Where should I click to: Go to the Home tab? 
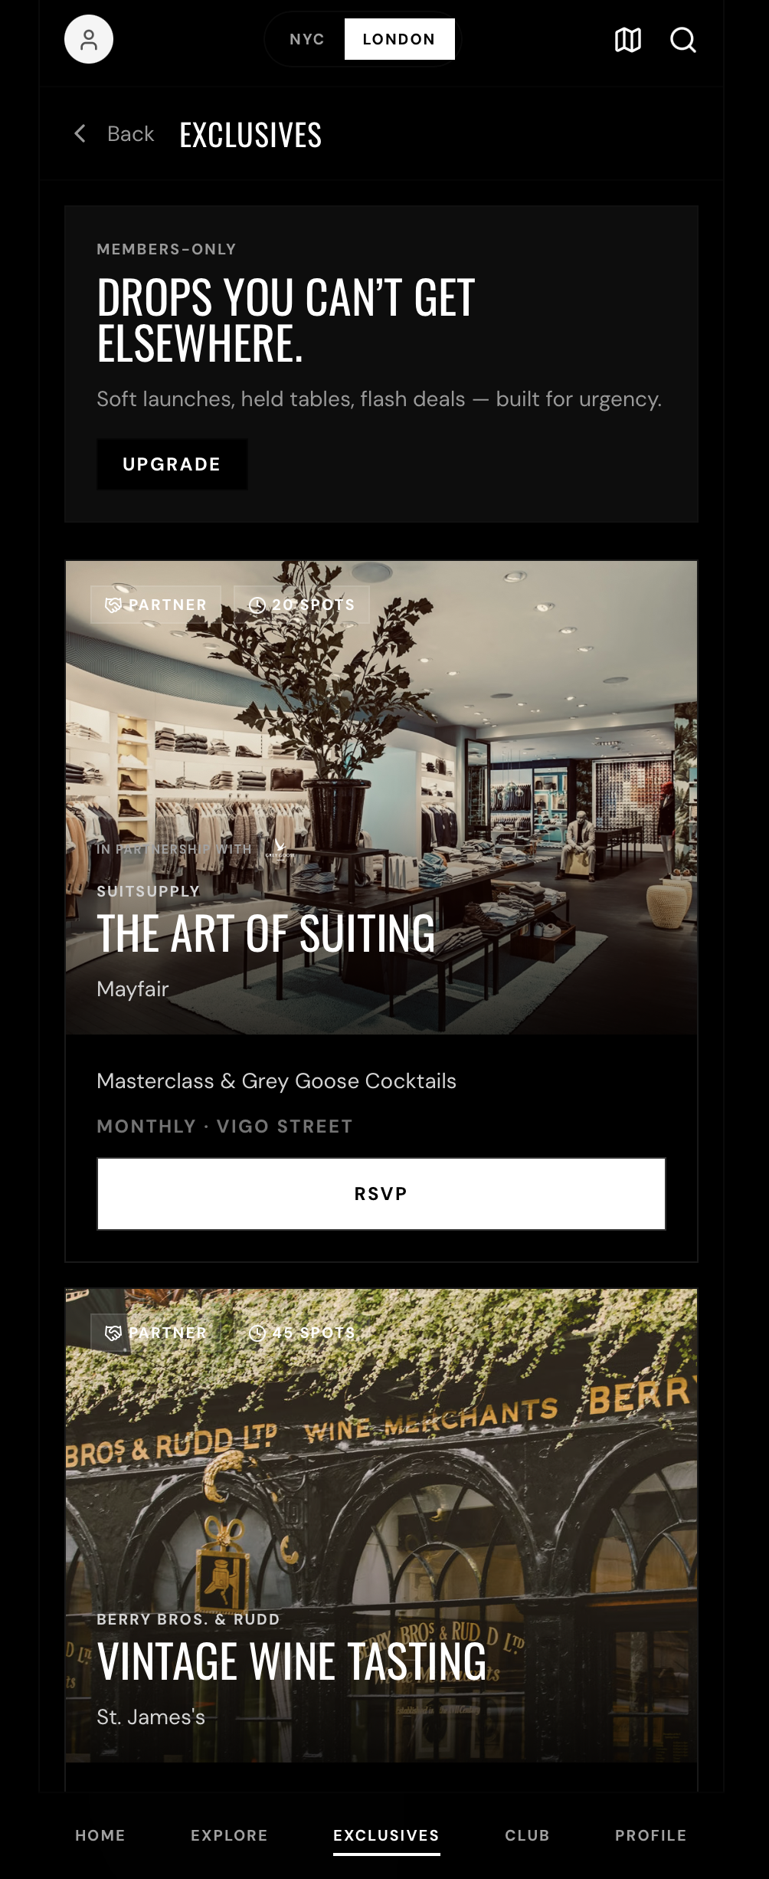[x=100, y=1835]
